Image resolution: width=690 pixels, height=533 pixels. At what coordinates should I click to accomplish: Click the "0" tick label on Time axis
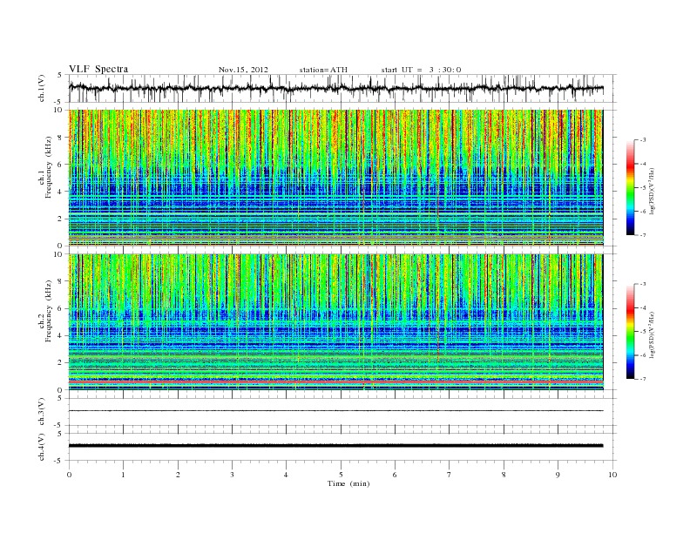69,475
